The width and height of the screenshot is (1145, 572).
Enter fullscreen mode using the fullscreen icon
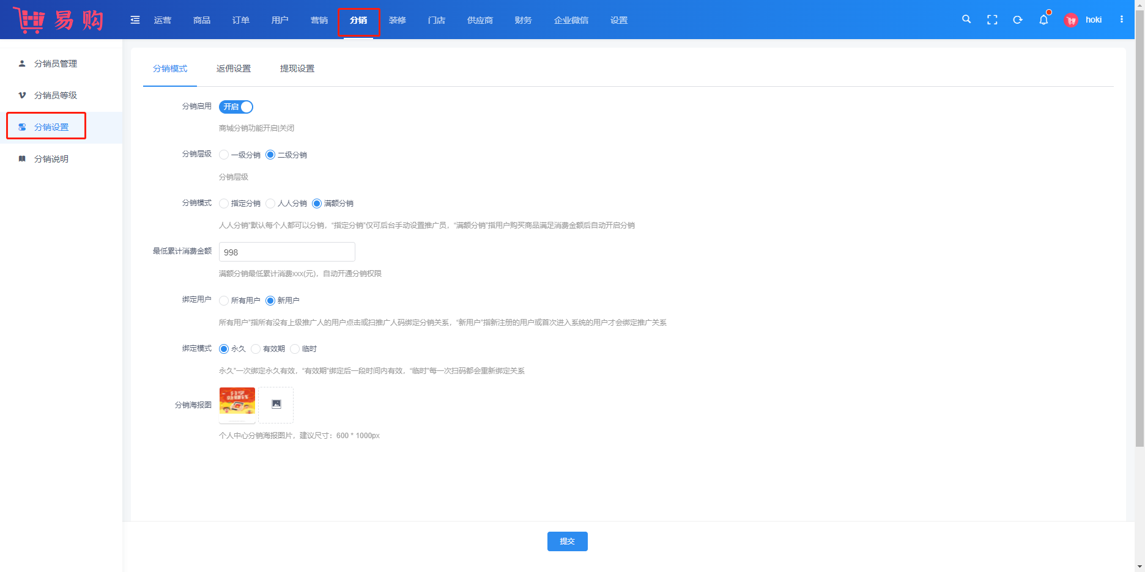[x=992, y=20]
